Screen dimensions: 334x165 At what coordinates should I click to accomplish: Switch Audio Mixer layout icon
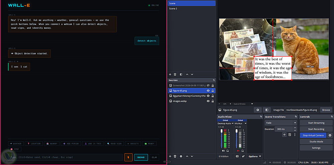[x=237, y=156]
